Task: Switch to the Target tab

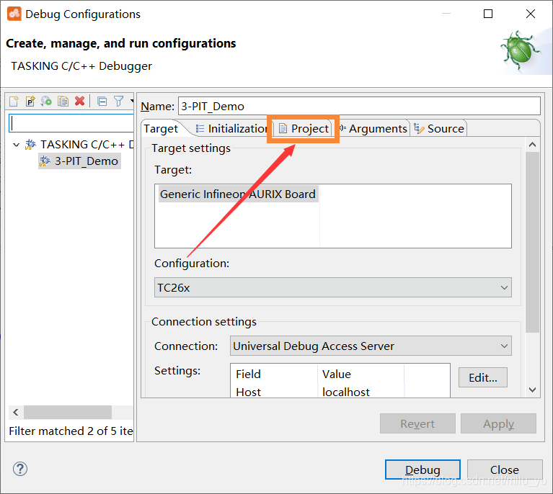Action: click(161, 129)
